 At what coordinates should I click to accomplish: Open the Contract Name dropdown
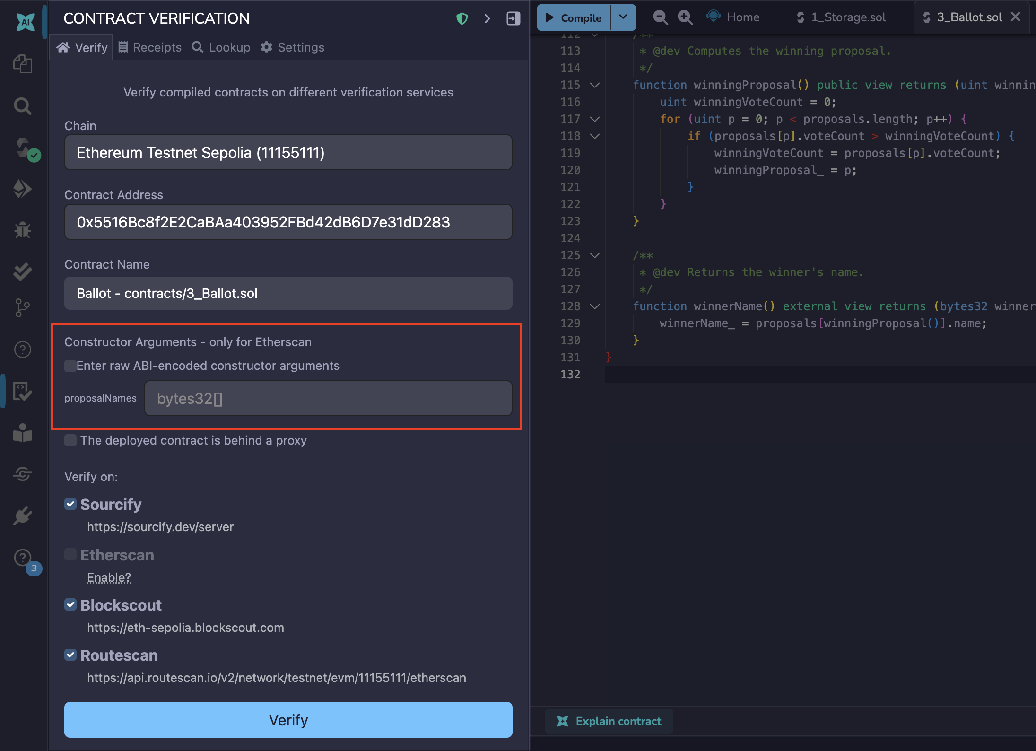[x=288, y=293]
